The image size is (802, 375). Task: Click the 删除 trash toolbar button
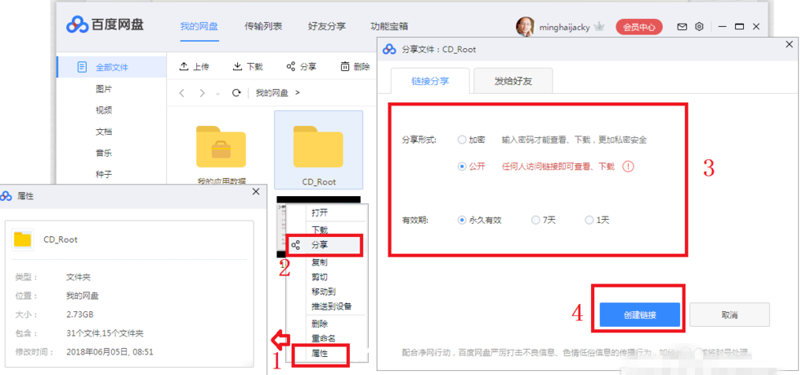[x=355, y=66]
